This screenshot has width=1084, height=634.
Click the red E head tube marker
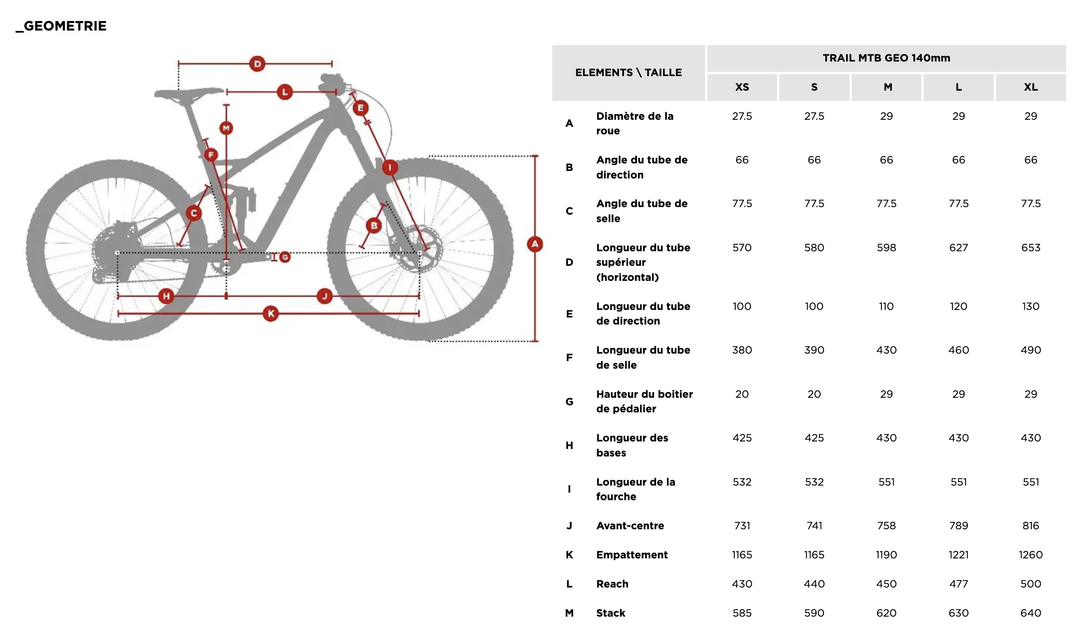361,108
